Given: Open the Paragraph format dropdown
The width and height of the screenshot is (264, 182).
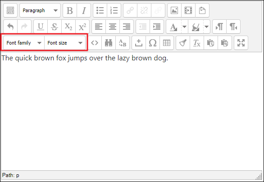Looking at the screenshot, I should point(40,10).
